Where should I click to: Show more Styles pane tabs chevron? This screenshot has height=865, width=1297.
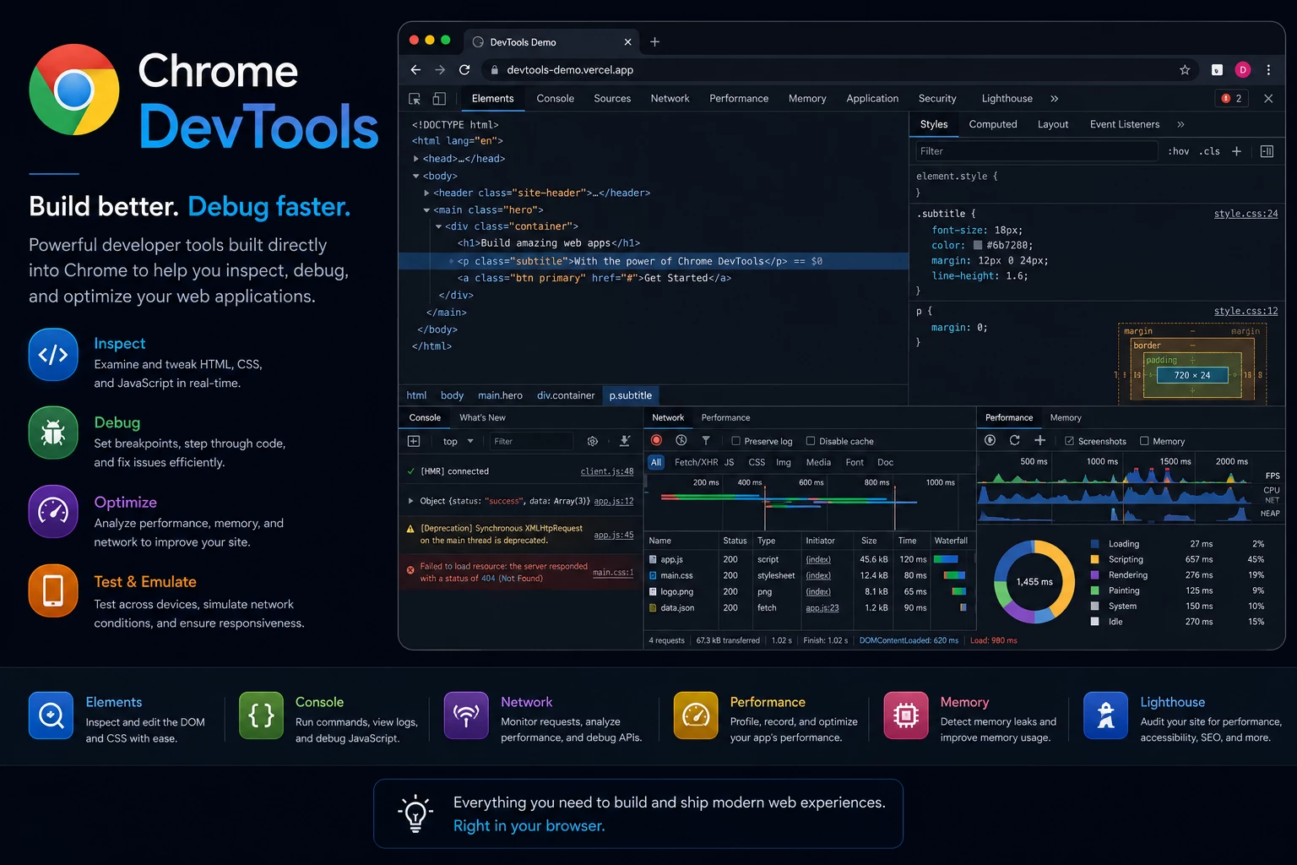[x=1180, y=124]
